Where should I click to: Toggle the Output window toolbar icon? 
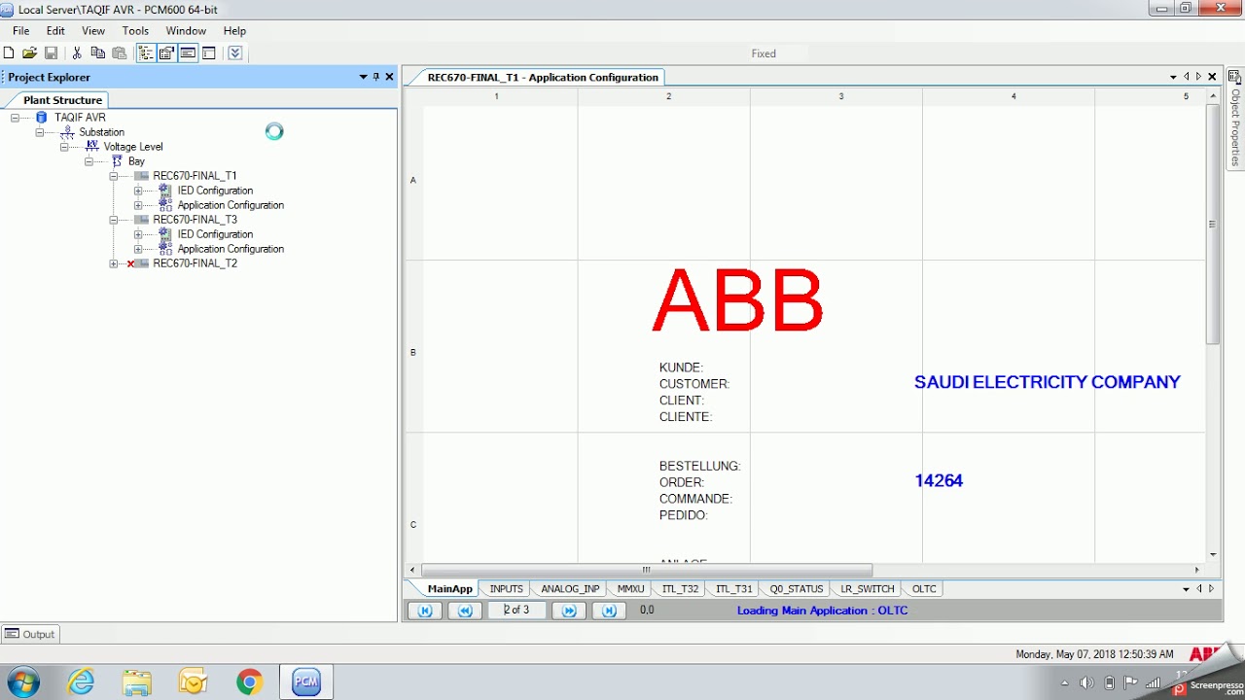pyautogui.click(x=188, y=53)
